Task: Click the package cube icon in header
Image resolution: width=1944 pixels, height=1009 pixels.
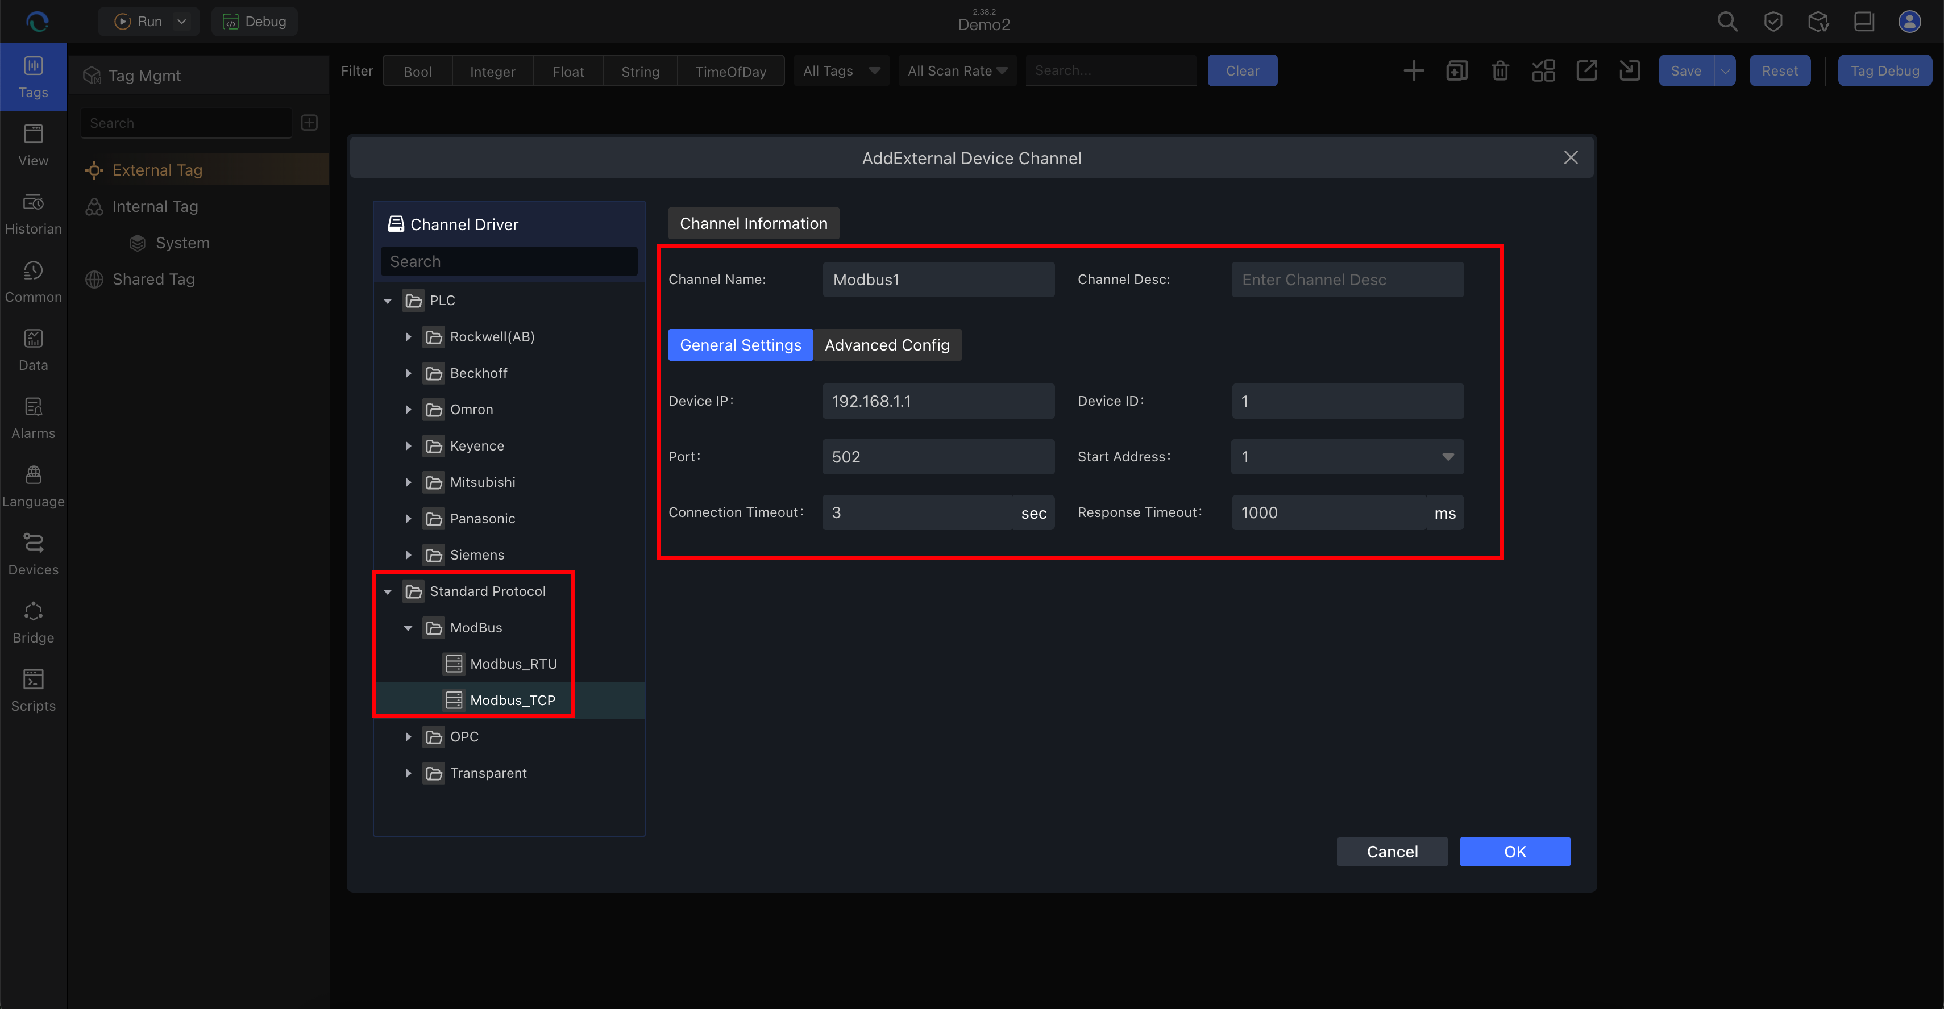Action: click(1818, 21)
